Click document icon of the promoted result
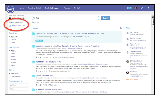 [33, 34]
